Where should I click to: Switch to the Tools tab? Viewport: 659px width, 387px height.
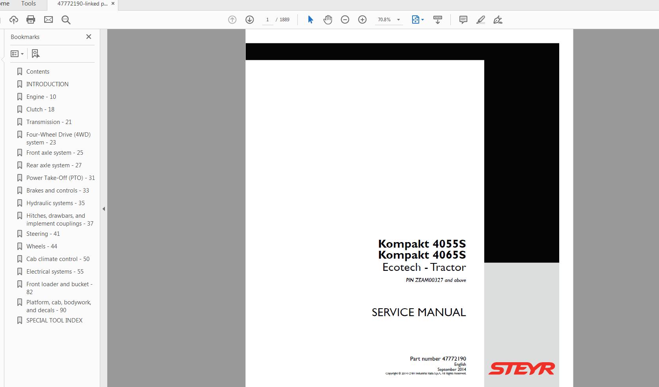coord(28,4)
